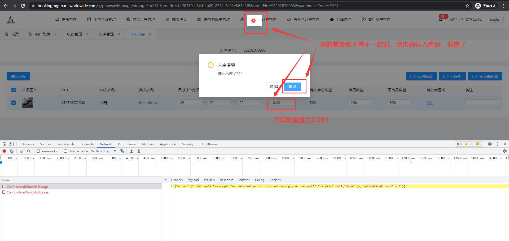Click the weight input field showing 0.40

(x=283, y=103)
